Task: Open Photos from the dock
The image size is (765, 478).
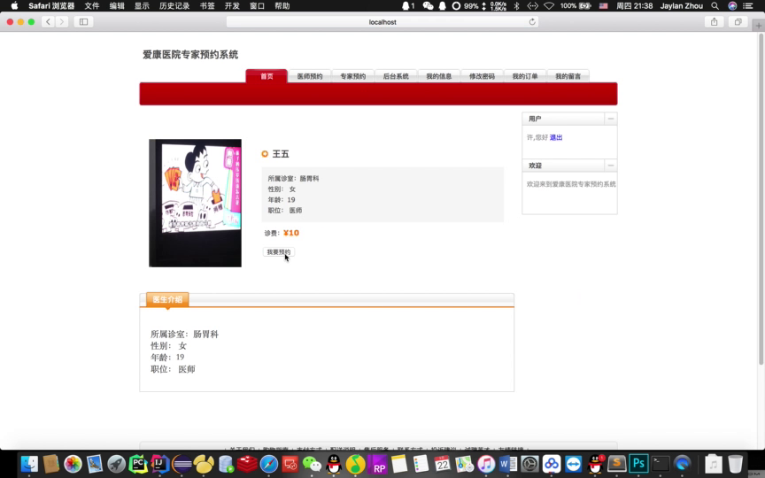Action: (x=73, y=464)
